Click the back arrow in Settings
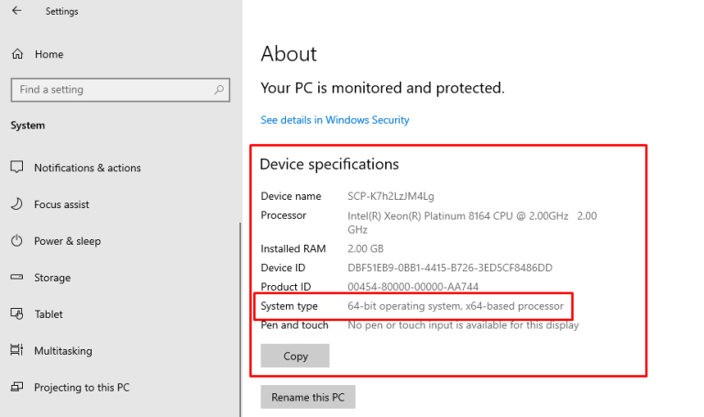The height and width of the screenshot is (417, 704). (x=16, y=10)
